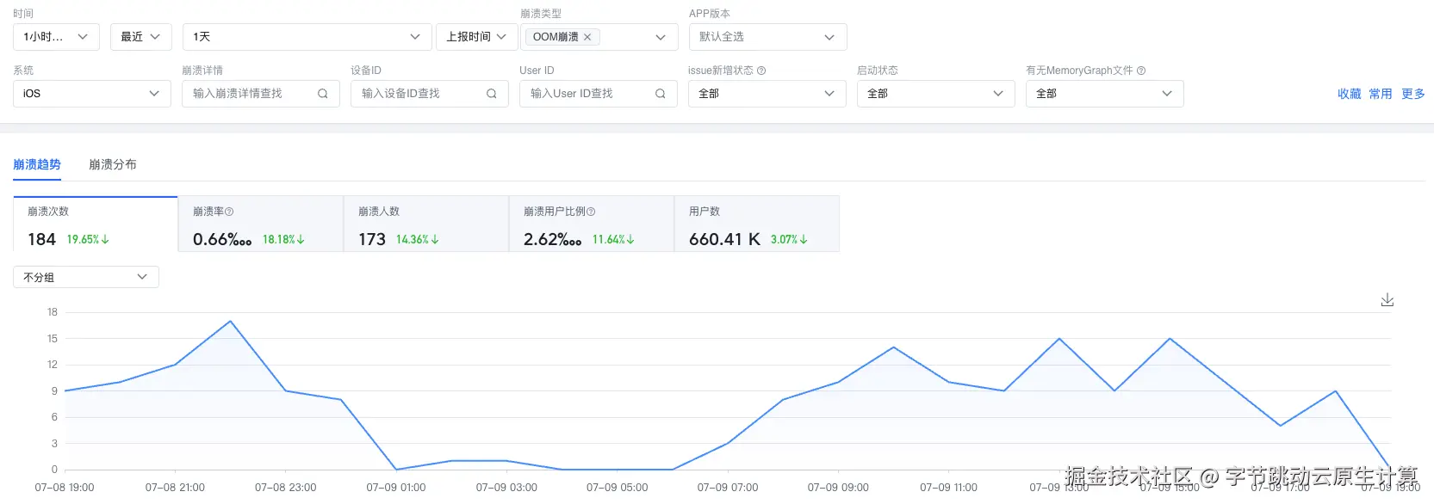The height and width of the screenshot is (504, 1434).
Task: Show info tooltip for 崩溃用户比例
Action: [591, 212]
